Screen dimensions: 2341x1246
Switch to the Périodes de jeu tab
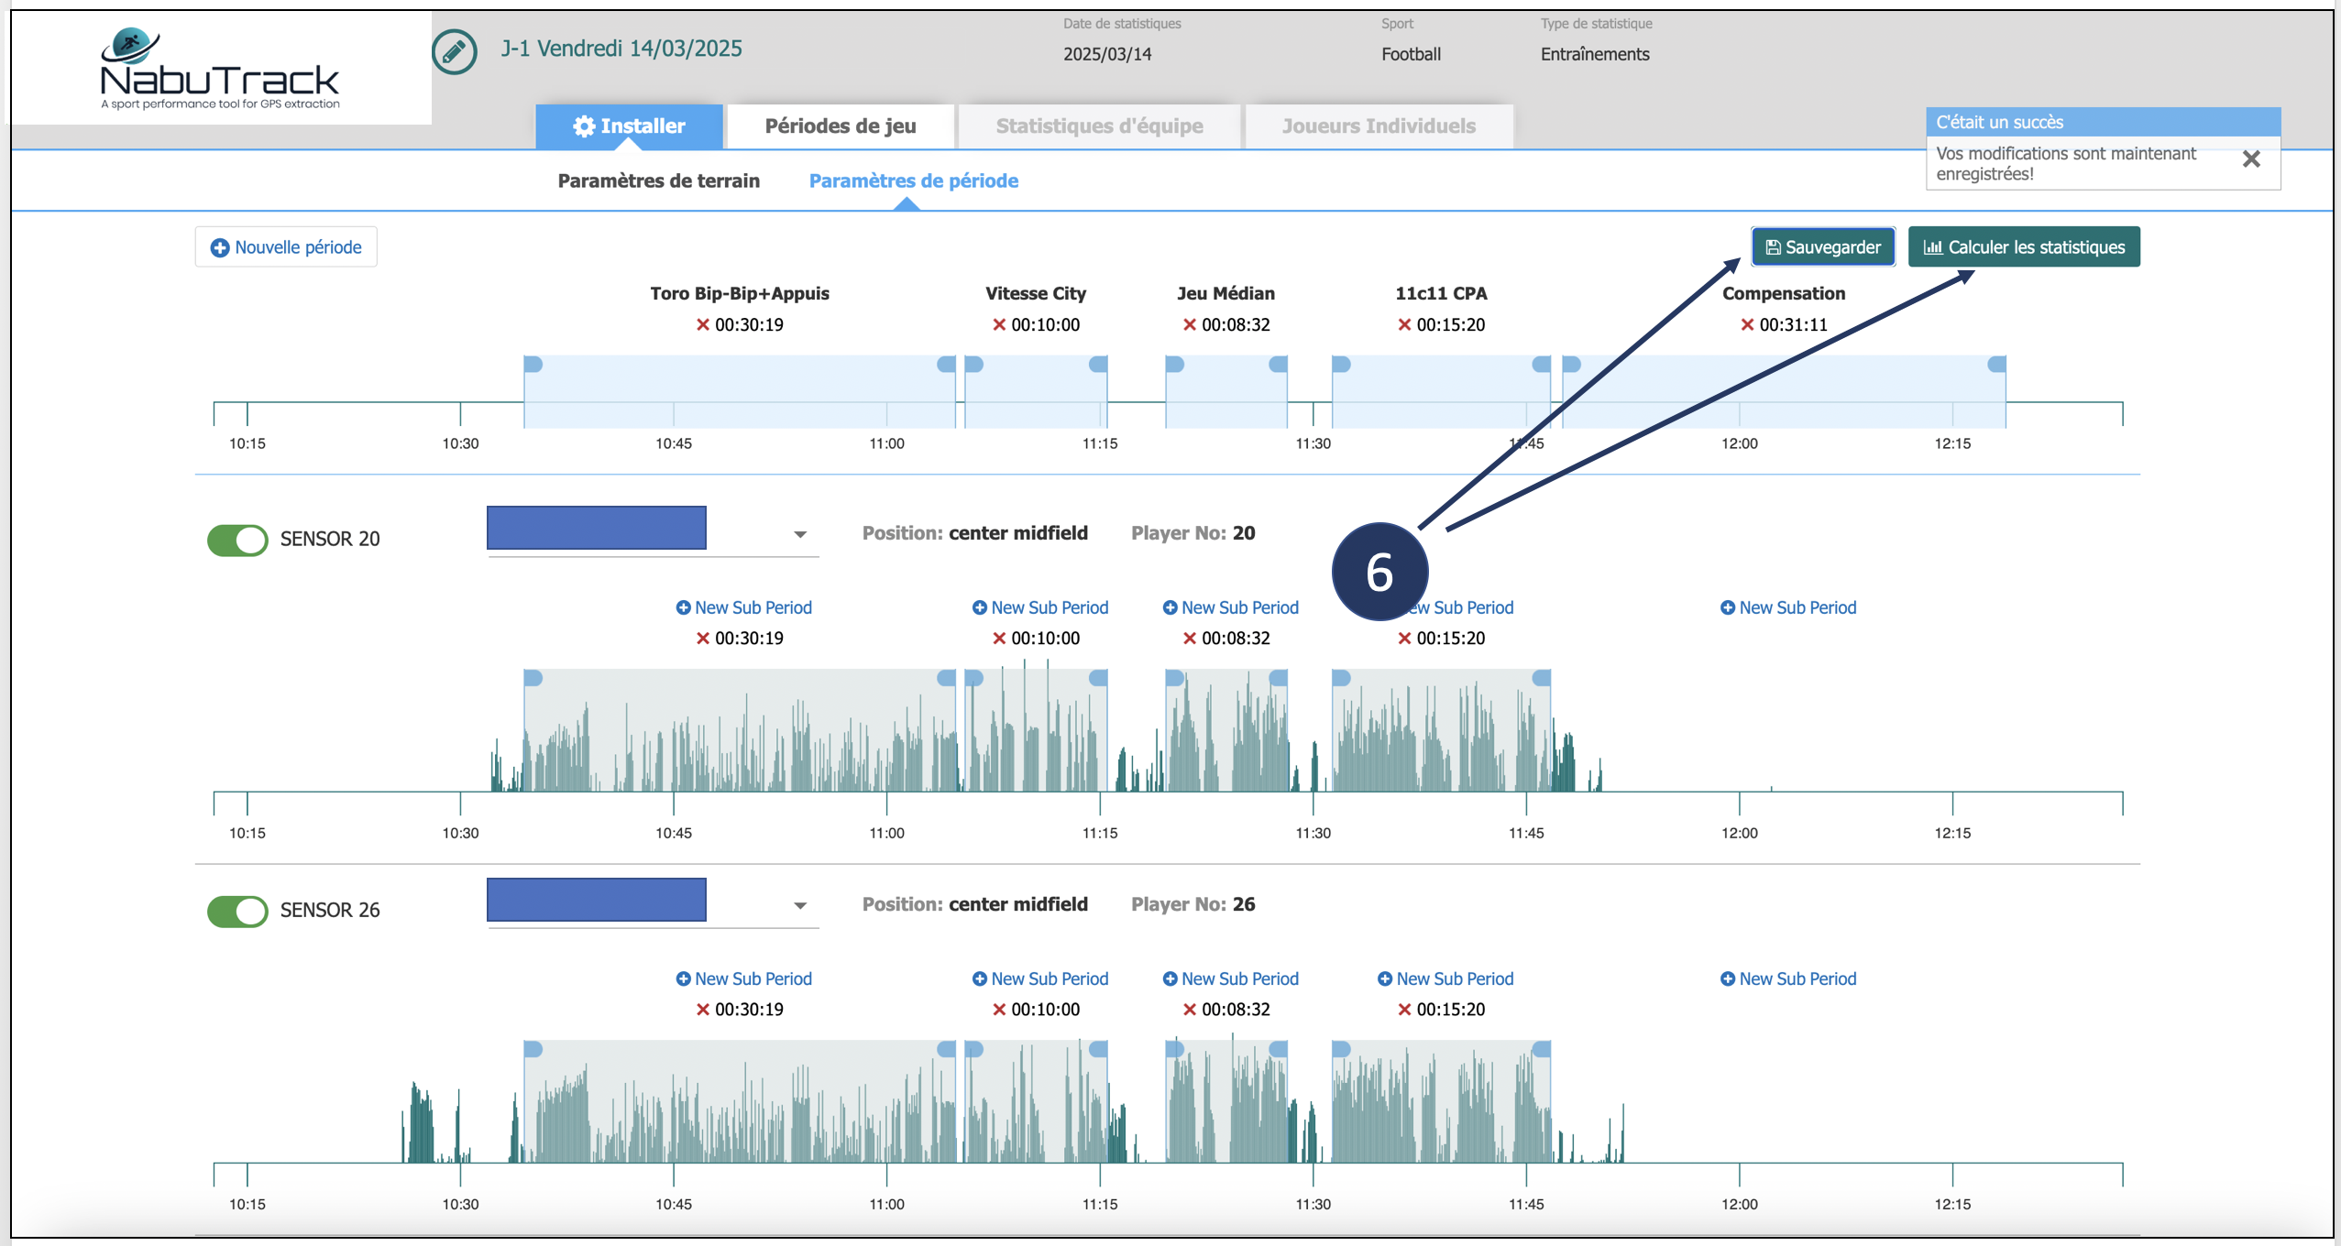click(840, 126)
